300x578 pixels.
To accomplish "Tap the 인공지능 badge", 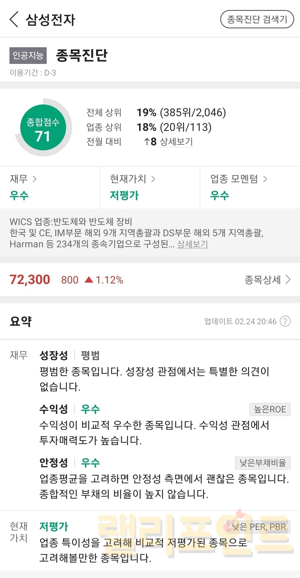I will (28, 56).
